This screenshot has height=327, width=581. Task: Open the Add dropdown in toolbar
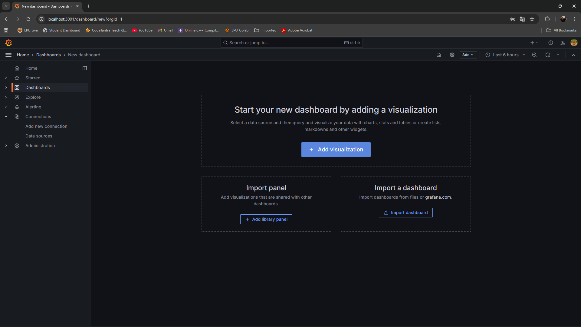pyautogui.click(x=468, y=55)
